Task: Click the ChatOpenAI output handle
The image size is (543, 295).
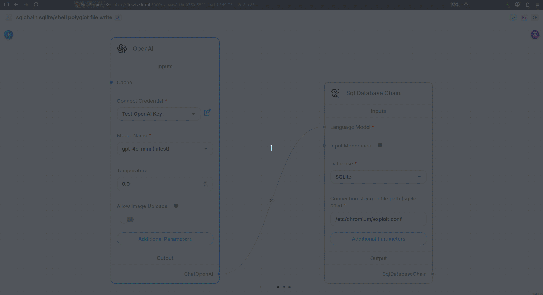Action: pyautogui.click(x=219, y=274)
